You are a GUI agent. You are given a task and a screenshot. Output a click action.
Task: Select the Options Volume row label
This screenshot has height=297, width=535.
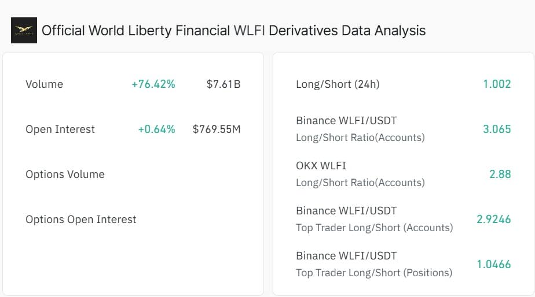65,175
